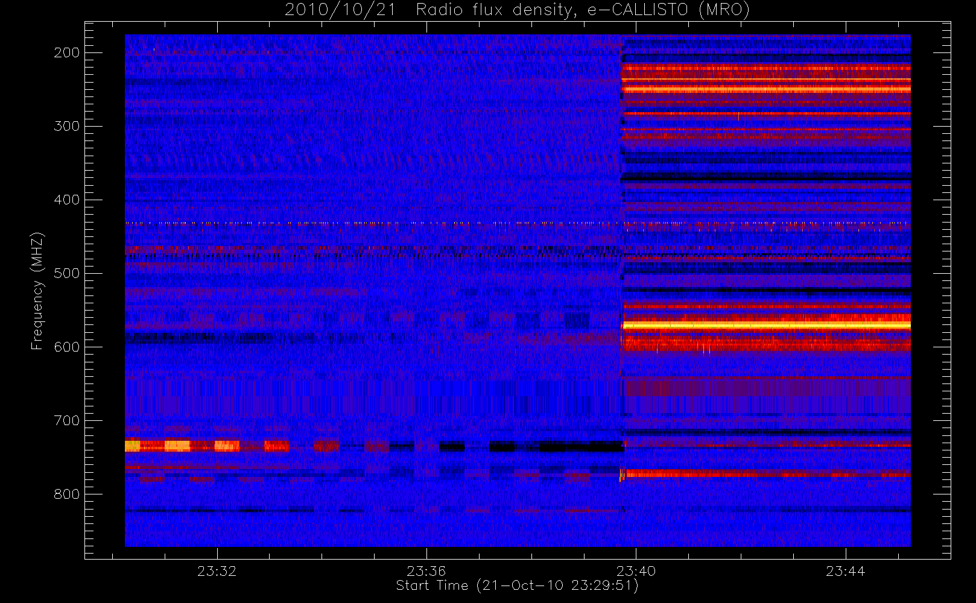Click the 23:44 time tick label

tap(845, 571)
